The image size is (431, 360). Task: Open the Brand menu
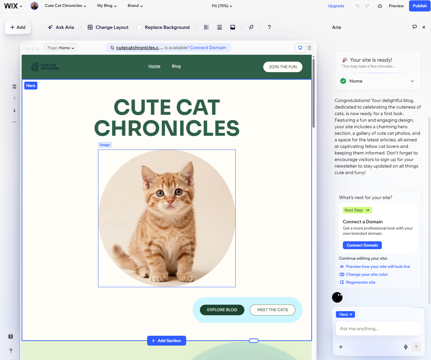pyautogui.click(x=135, y=6)
